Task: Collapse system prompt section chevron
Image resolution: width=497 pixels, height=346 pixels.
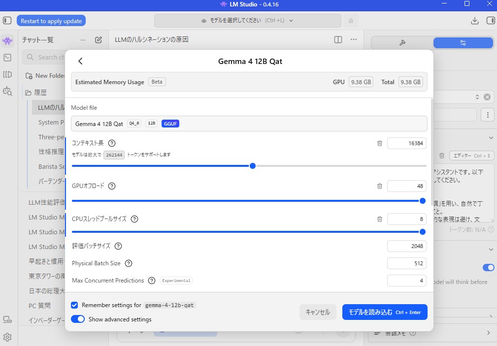Action: click(x=491, y=138)
